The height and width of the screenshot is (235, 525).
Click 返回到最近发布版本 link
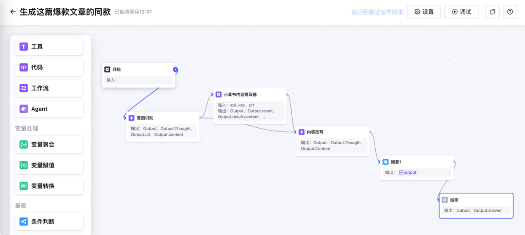click(377, 12)
